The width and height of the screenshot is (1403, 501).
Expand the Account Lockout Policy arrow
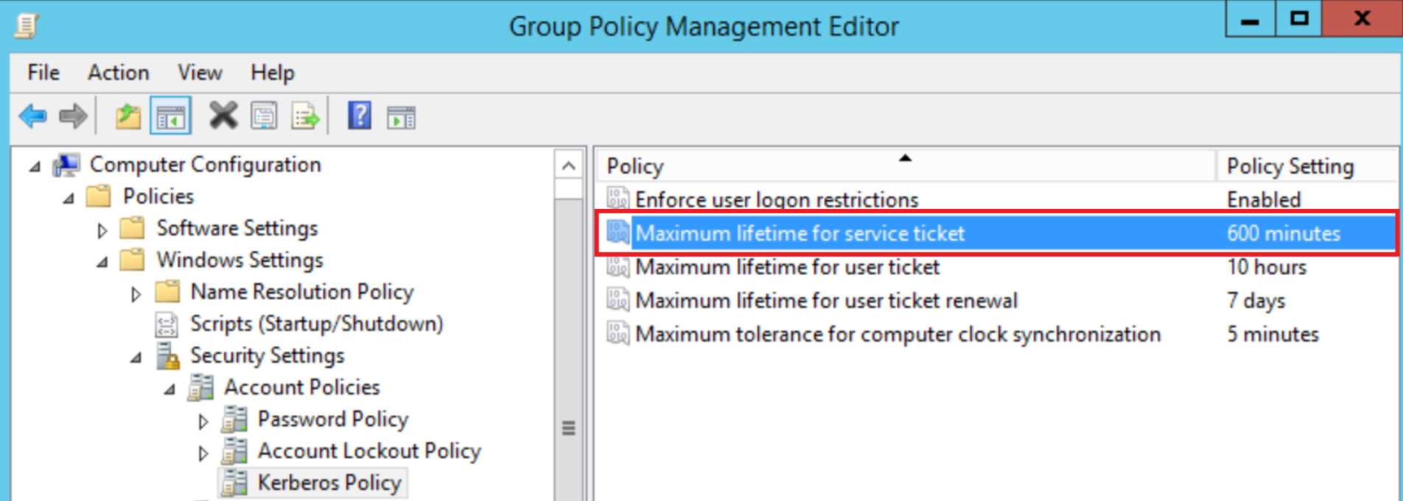[x=203, y=452]
